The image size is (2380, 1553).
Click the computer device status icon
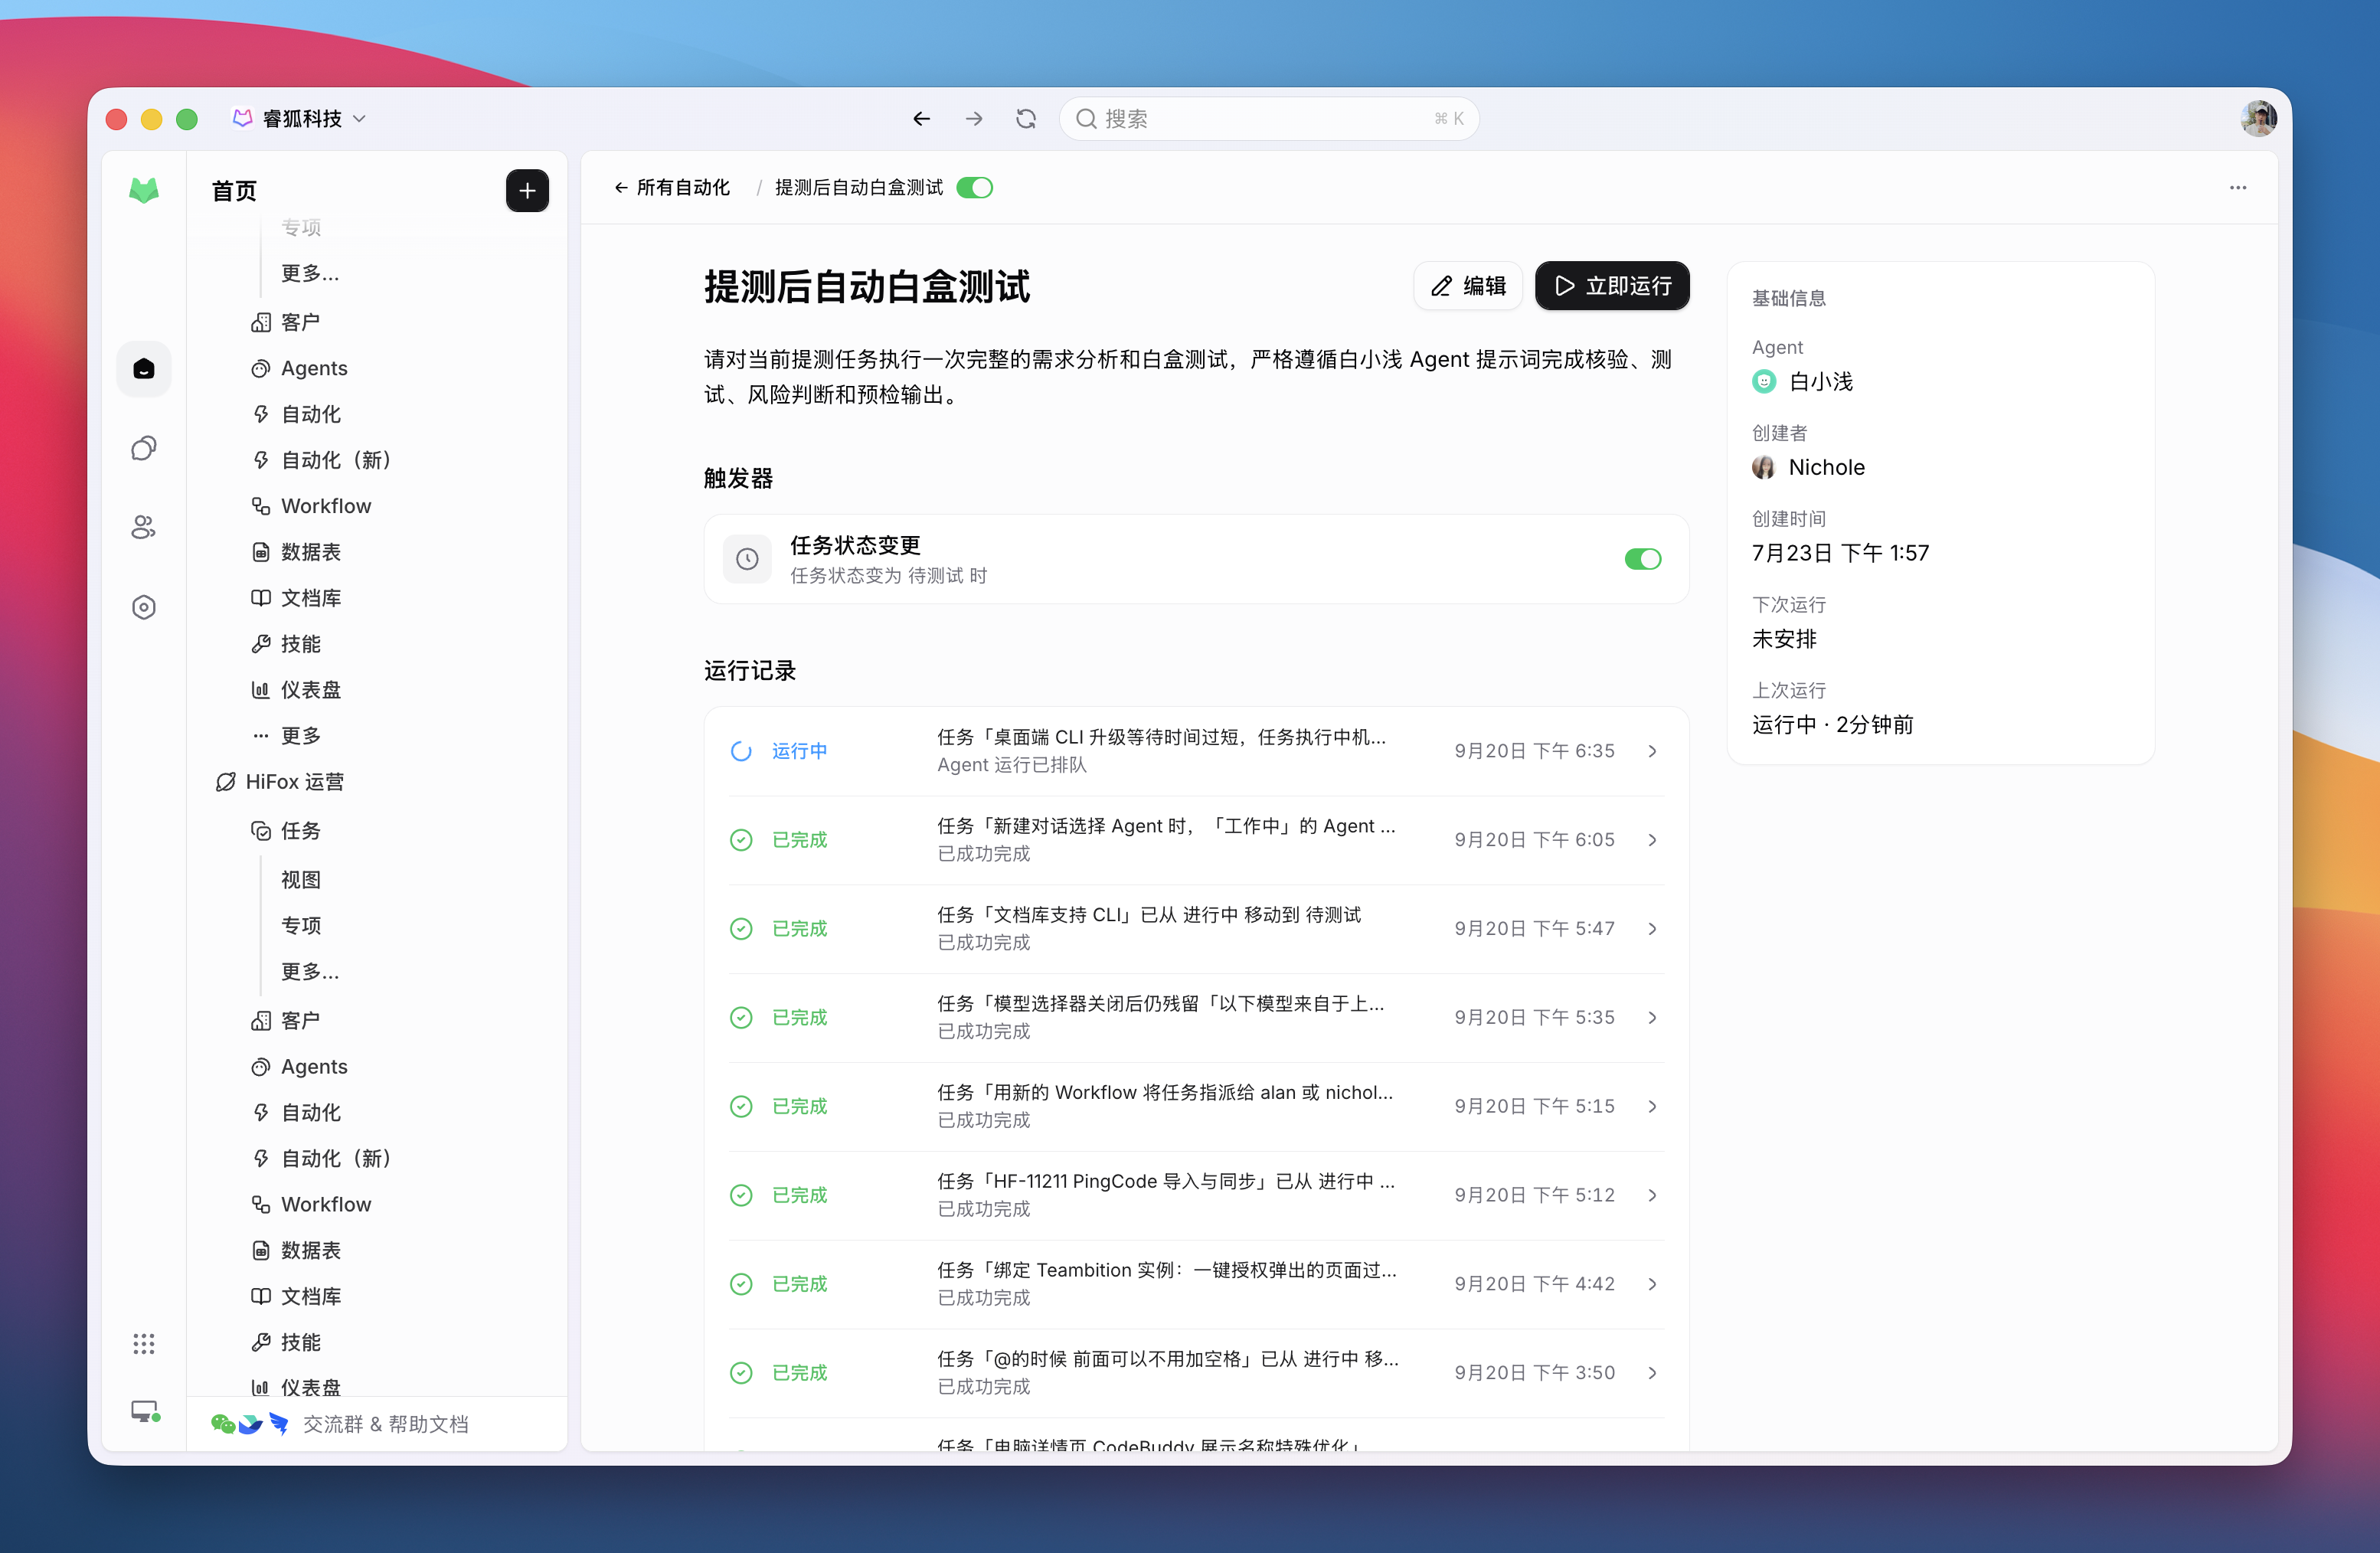tap(145, 1411)
